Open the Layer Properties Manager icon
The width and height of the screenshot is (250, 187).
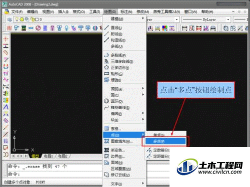click(9, 19)
